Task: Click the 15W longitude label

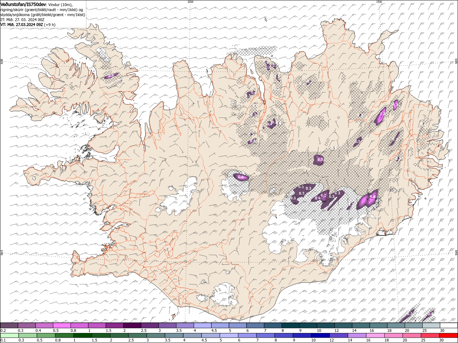Action: [x=379, y=2]
